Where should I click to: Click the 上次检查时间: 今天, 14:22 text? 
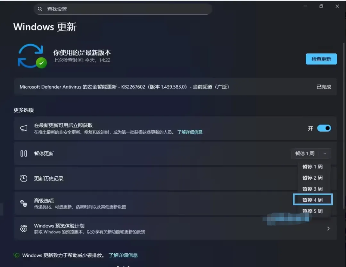click(82, 60)
